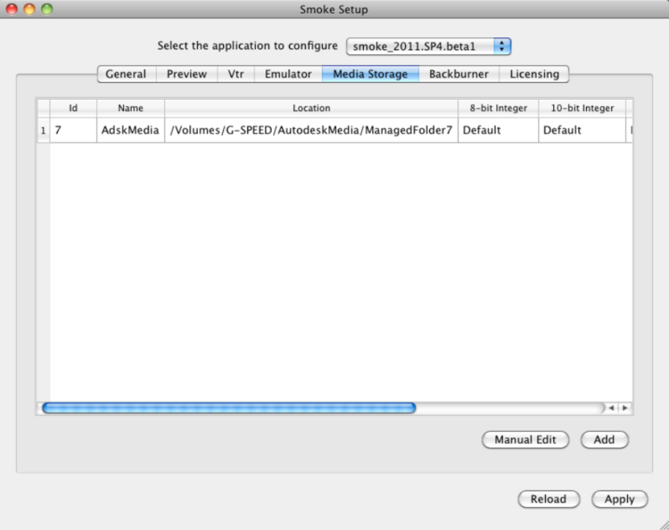This screenshot has width=669, height=530.
Task: Click the Reload button
Action: point(549,499)
